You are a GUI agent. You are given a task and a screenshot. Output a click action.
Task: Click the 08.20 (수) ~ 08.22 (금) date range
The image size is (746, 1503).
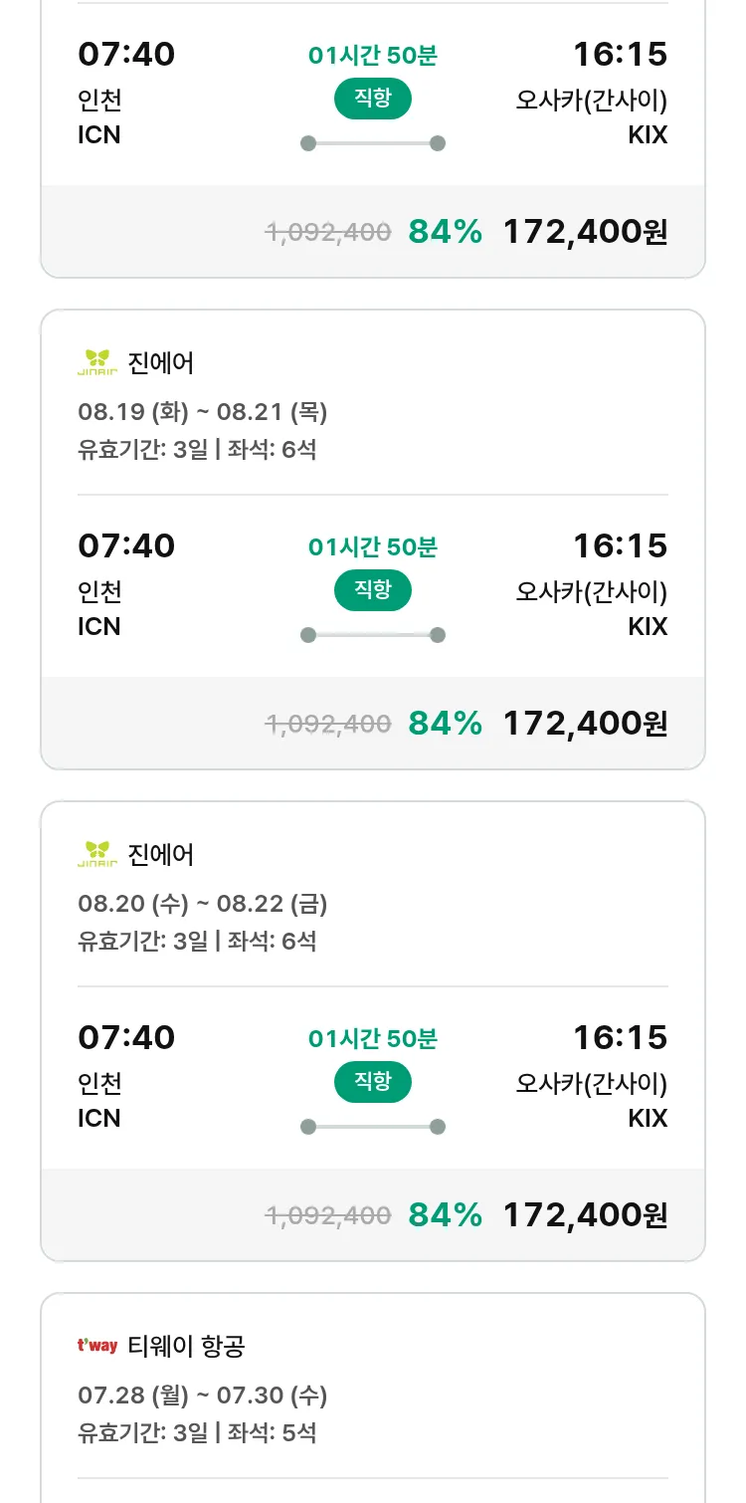(202, 904)
